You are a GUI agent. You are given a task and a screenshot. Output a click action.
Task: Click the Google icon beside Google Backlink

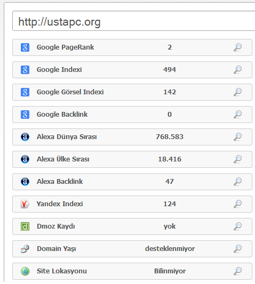25,115
